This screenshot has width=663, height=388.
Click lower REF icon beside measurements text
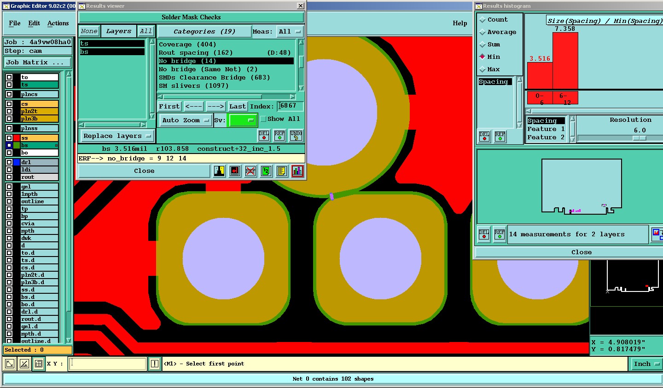[500, 234]
